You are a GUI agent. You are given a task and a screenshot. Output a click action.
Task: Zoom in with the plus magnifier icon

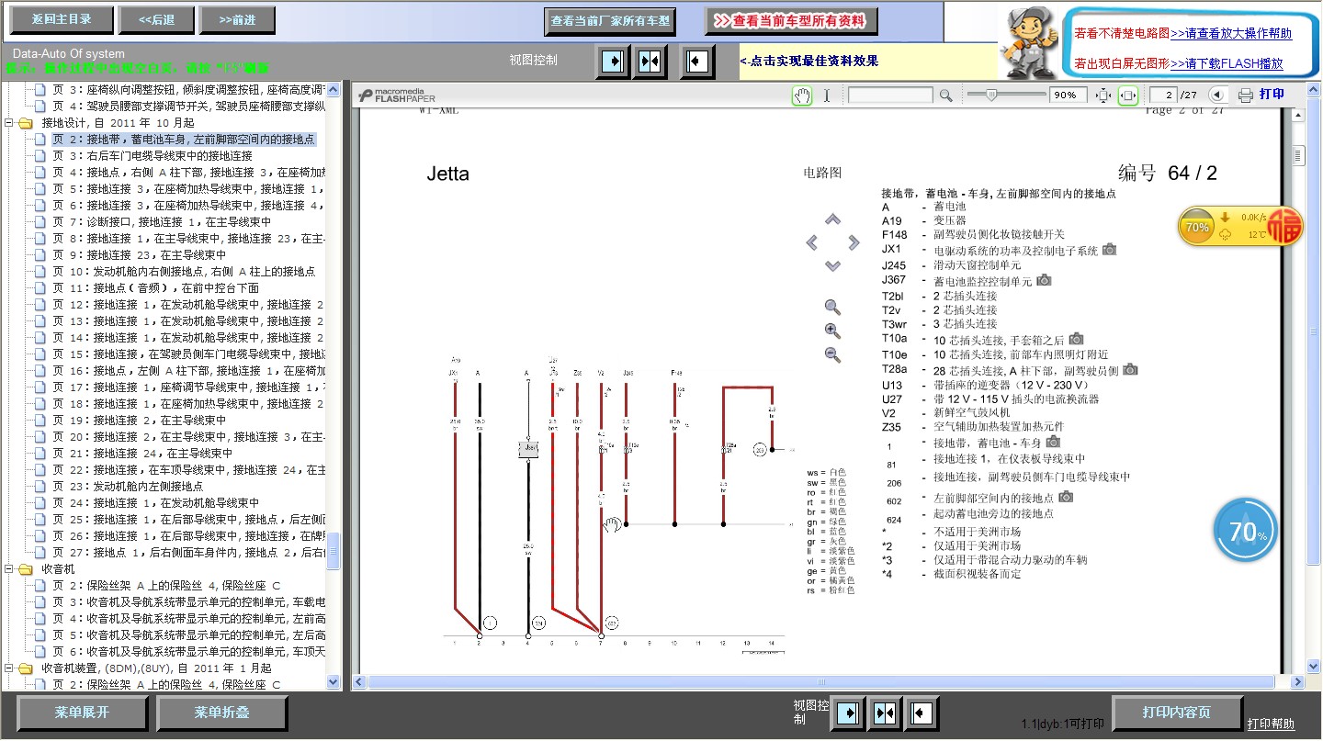832,331
